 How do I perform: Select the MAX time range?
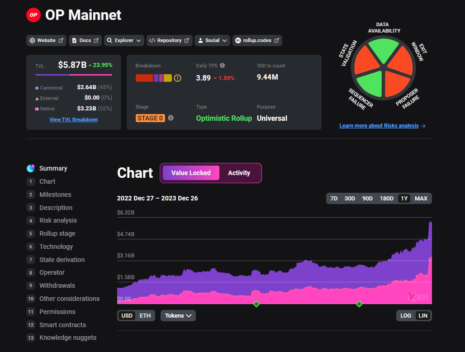coord(421,198)
